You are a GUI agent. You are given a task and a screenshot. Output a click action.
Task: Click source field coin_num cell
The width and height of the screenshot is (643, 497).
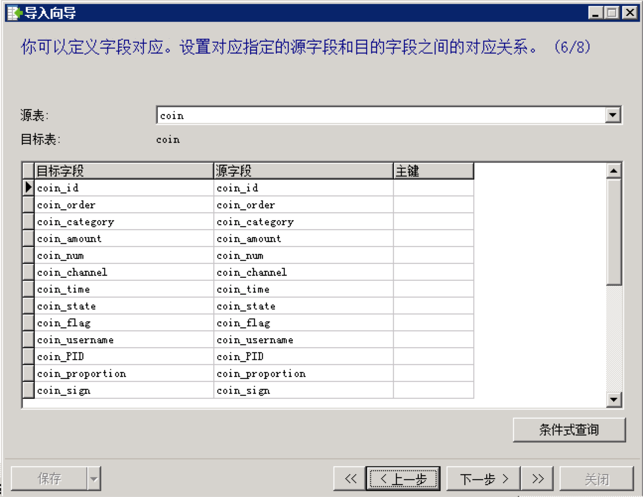coord(304,255)
